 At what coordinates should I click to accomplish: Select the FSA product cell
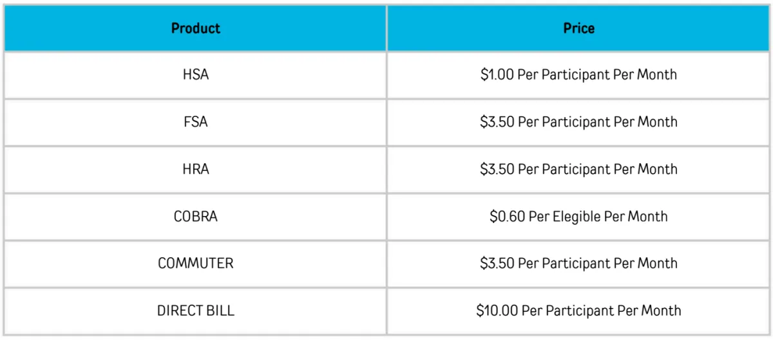[195, 122]
